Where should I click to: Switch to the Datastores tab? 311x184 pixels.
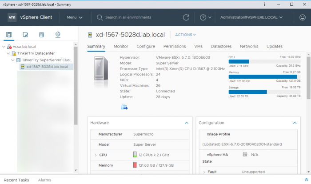pos(221,46)
